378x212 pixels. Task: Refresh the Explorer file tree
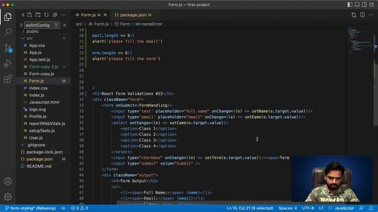47,15
